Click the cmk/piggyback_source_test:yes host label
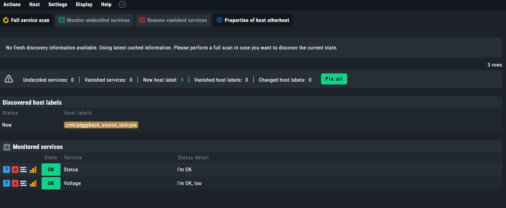506x208 pixels. 101,125
